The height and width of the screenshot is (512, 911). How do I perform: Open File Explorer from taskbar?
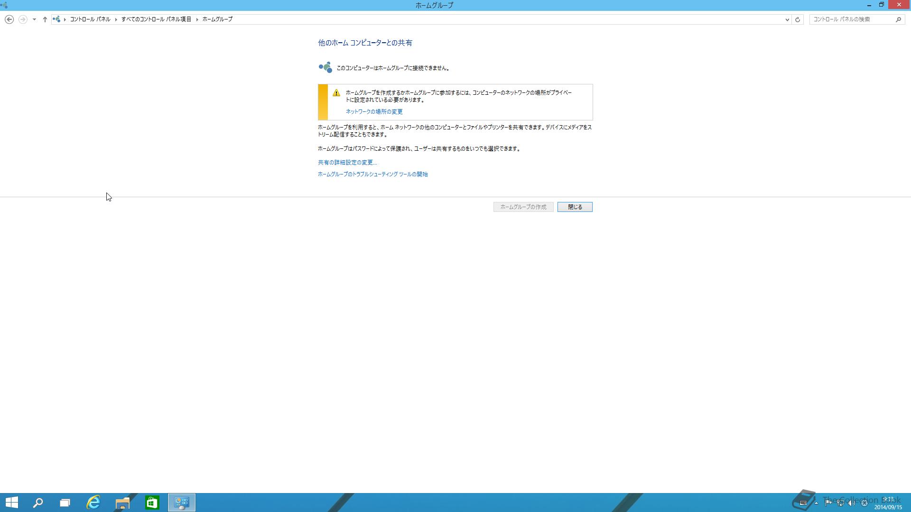tap(122, 503)
